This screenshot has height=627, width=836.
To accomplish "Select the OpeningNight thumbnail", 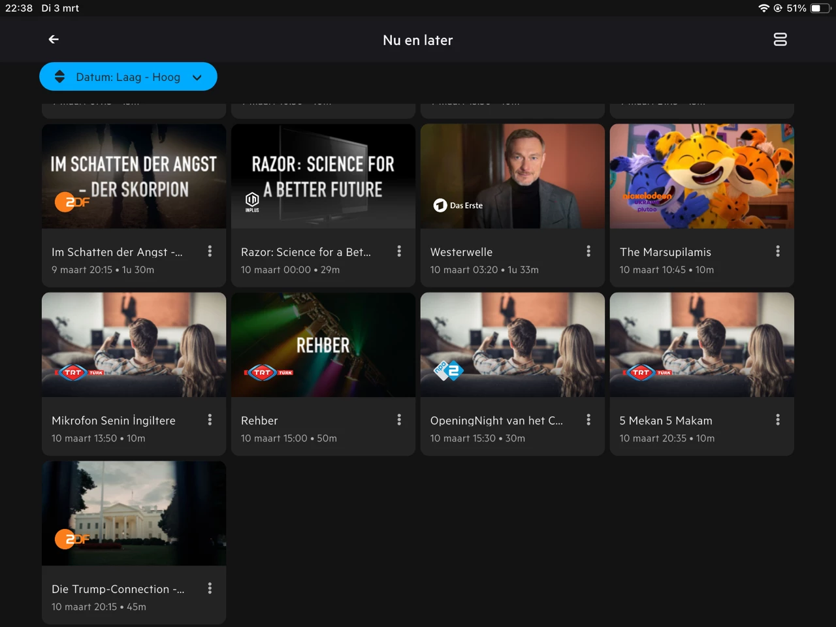I will [513, 345].
